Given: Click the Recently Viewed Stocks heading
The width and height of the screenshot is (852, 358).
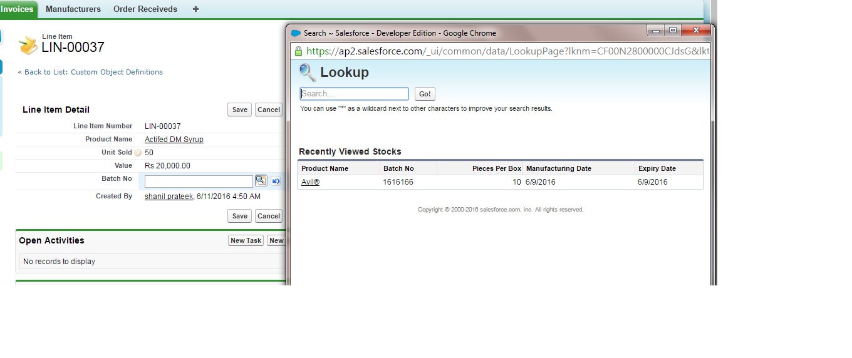Looking at the screenshot, I should pyautogui.click(x=350, y=151).
